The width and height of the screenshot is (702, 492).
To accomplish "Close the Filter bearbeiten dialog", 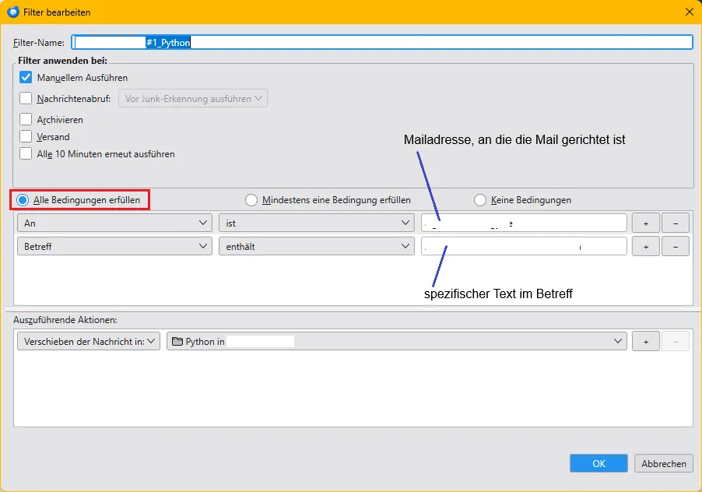I will 689,12.
